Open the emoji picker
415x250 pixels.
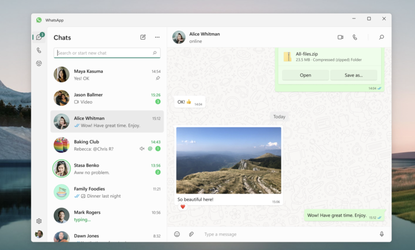click(177, 234)
